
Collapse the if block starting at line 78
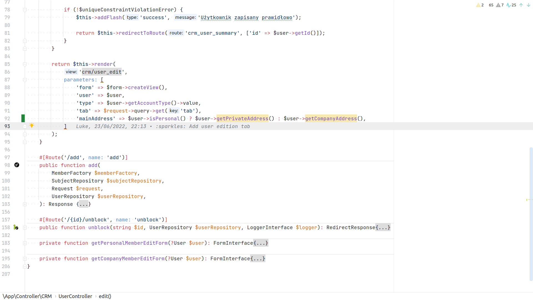point(25,10)
